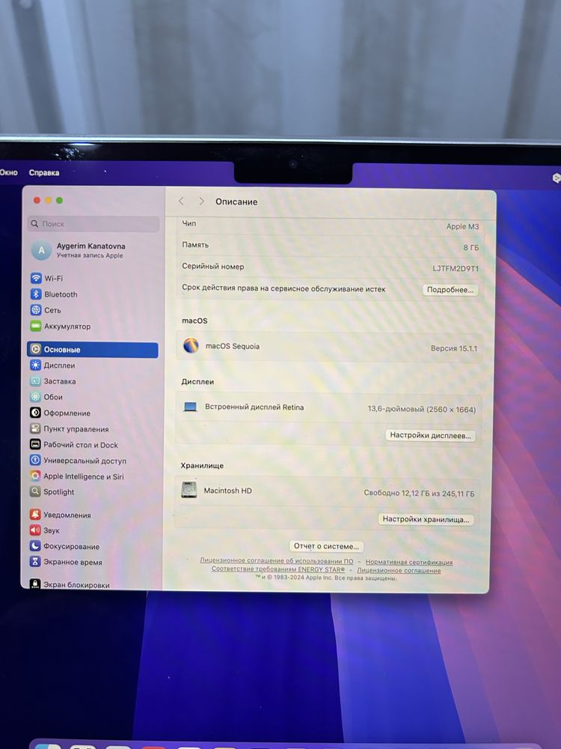
Task: Click the 8 ГБ memory value
Action: 470,247
